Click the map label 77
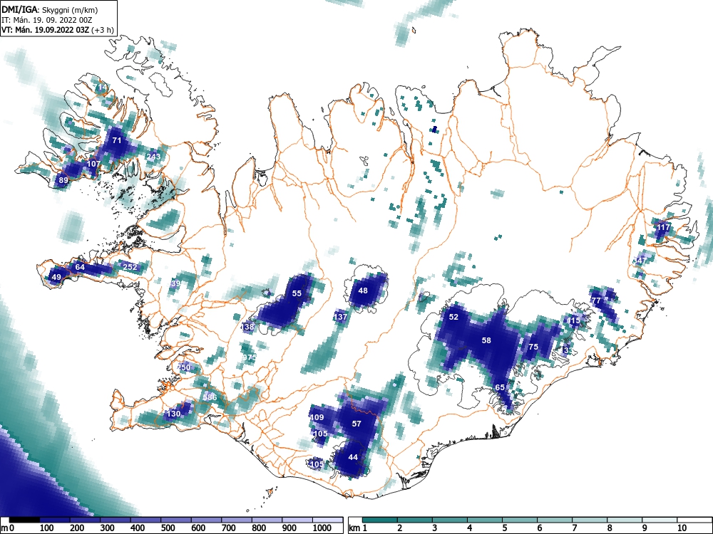The image size is (713, 534). coord(595,300)
